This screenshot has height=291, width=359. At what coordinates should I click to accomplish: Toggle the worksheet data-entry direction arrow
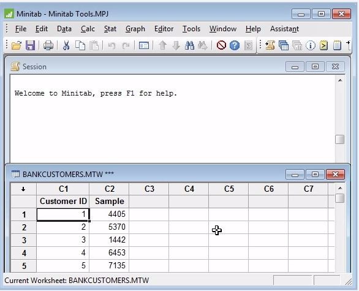pos(23,189)
